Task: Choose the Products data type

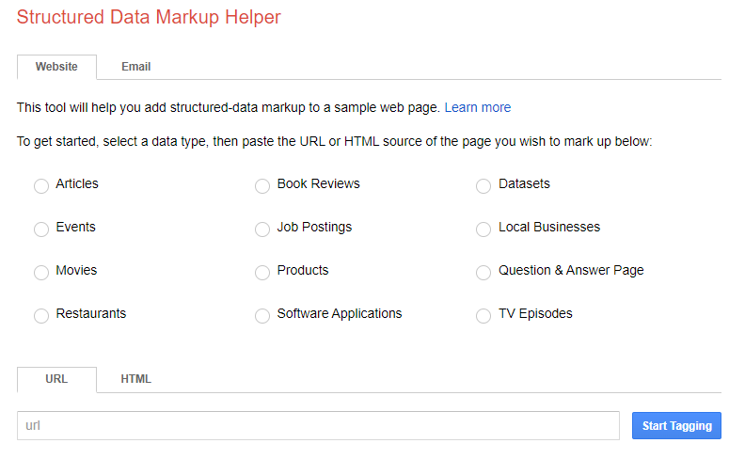Action: point(262,273)
